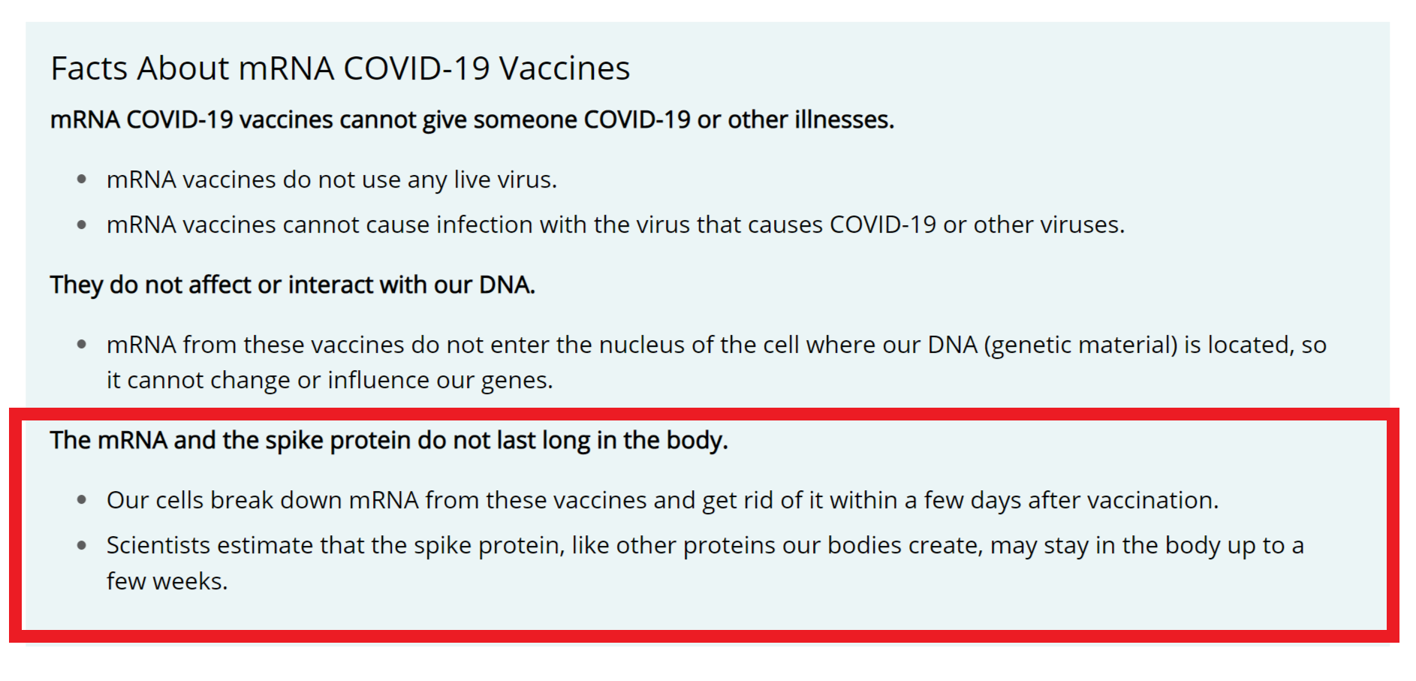This screenshot has height=681, width=1416.
Task: Select the bold line 'The mRNA and the spike protein do not last long'
Action: coord(389,441)
